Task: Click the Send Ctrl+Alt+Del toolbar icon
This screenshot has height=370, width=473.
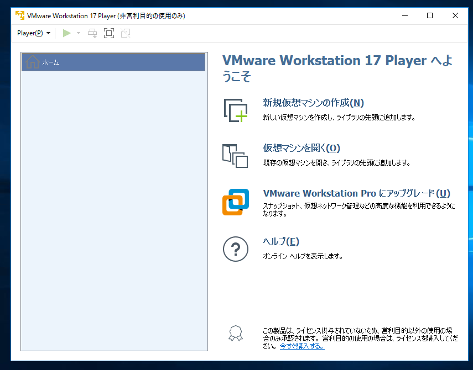Action: tap(92, 33)
